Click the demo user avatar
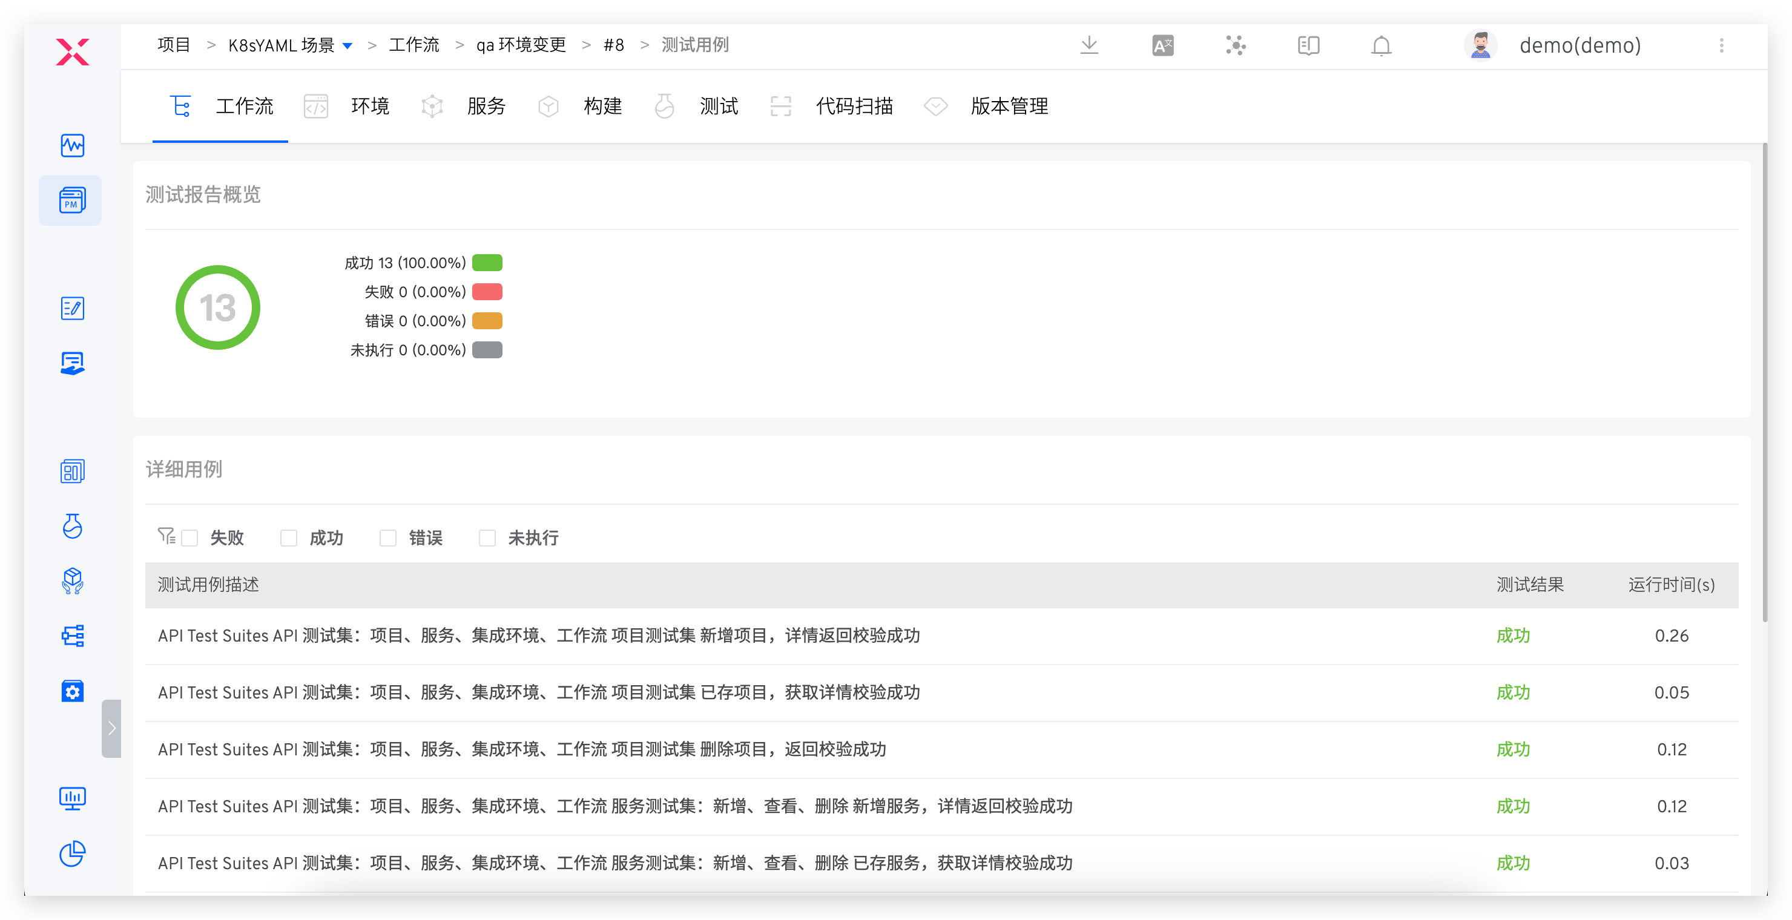This screenshot has width=1792, height=920. coord(1480,45)
